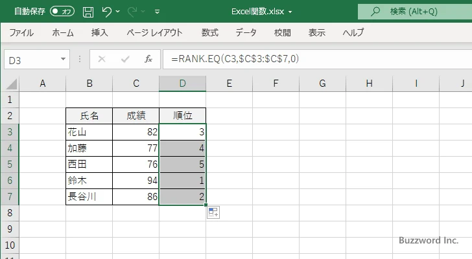
Task: Open the ページ レイアウト tab
Action: pyautogui.click(x=154, y=32)
